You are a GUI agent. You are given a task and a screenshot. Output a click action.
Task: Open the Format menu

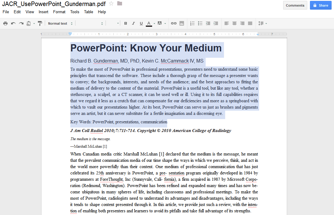(x=59, y=12)
